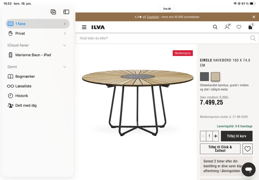Open the shopping bag cart icon
Image resolution: width=259 pixels, height=180 pixels.
pos(251,26)
